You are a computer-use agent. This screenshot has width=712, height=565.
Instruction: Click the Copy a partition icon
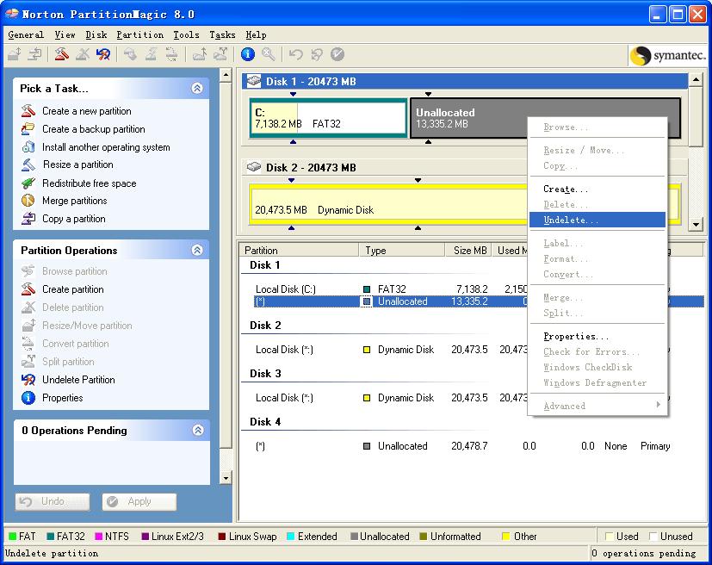click(x=28, y=219)
